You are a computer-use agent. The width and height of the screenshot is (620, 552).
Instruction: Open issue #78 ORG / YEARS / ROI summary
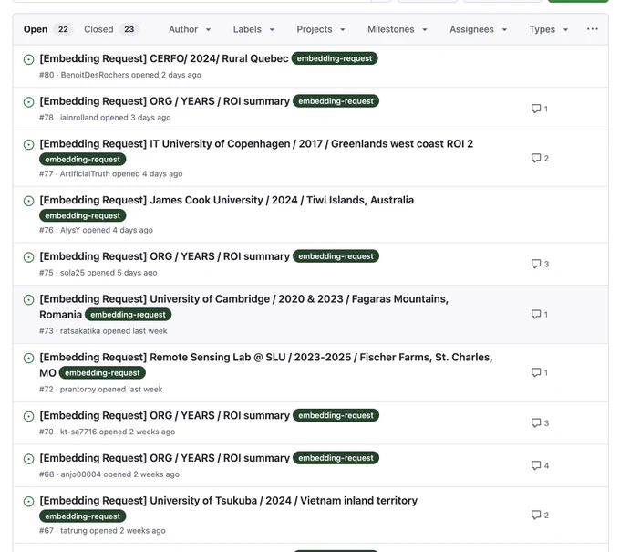pos(164,101)
